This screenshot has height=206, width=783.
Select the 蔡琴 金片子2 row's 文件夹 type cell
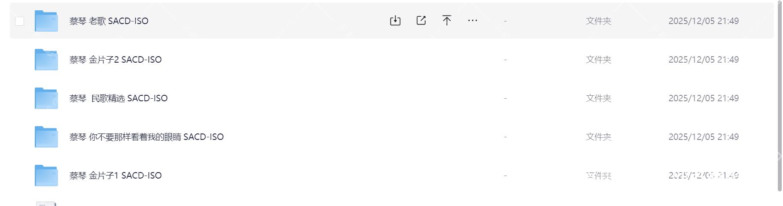point(598,60)
